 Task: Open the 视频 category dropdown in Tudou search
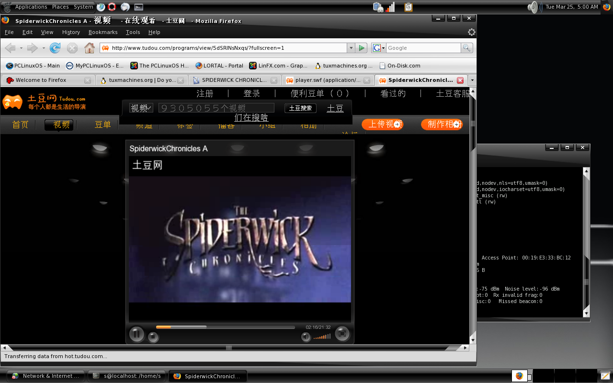(141, 108)
